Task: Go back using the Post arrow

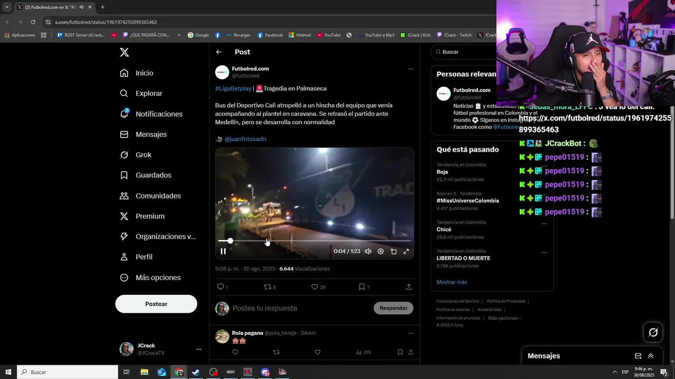Action: [219, 52]
